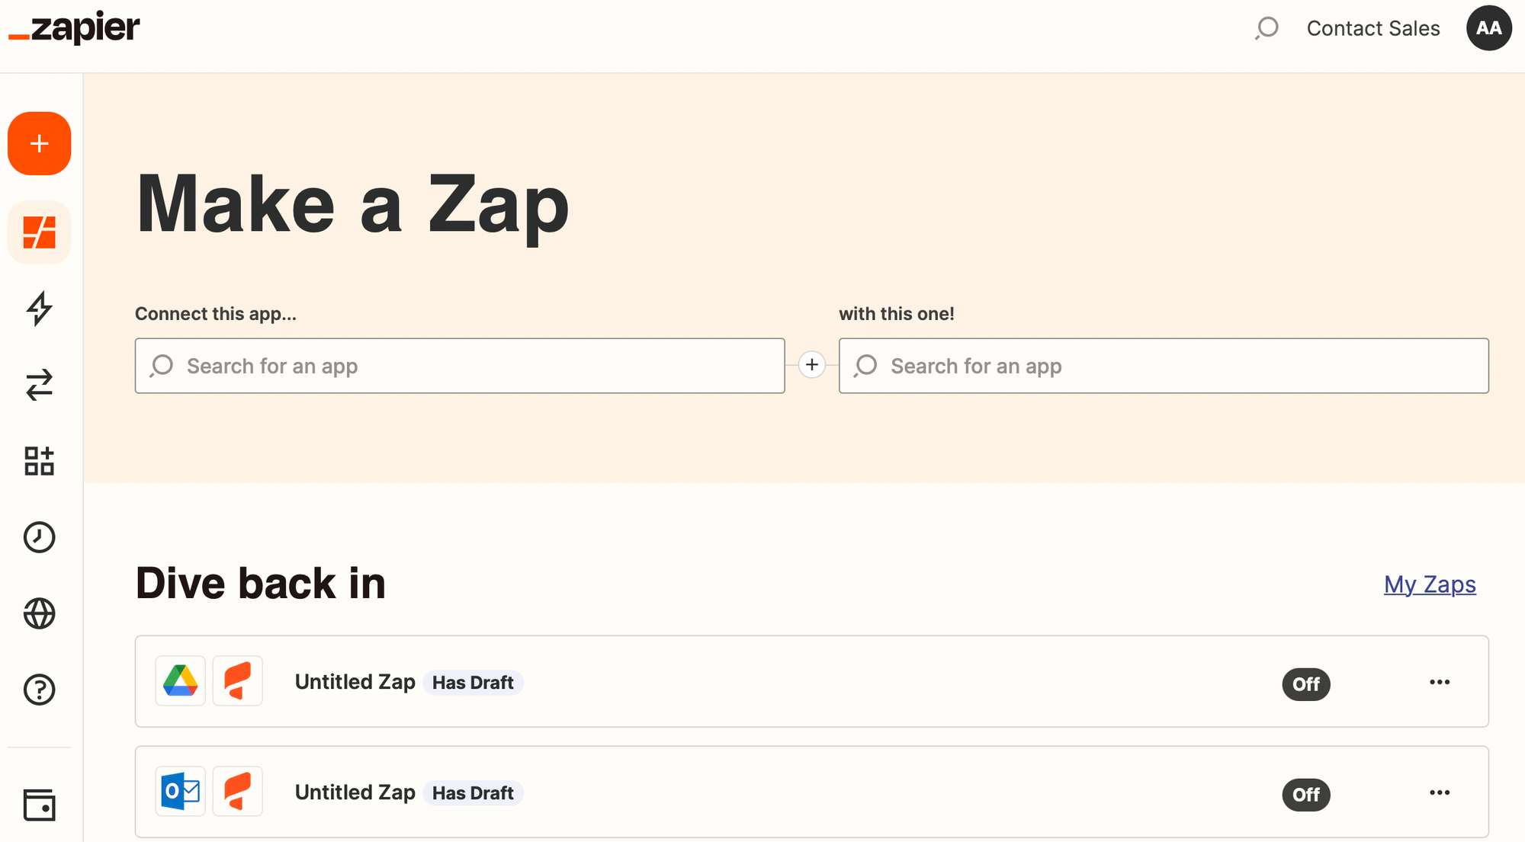Open the Zapier dashboard home icon

40,232
